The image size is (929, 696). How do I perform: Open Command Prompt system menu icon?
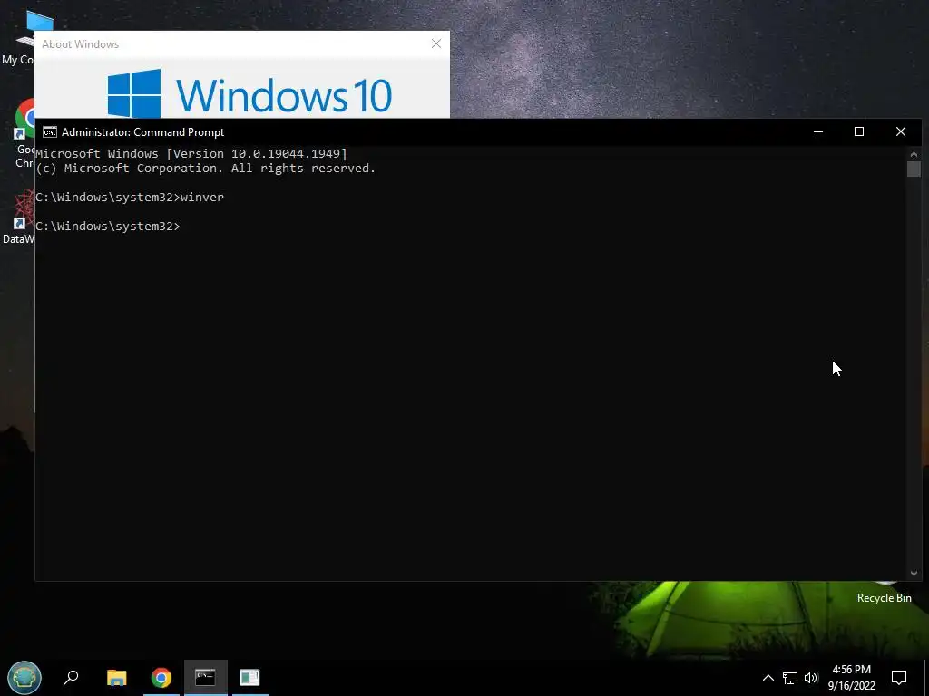click(x=50, y=132)
